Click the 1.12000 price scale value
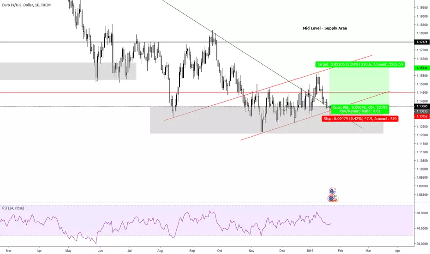Image resolution: width=430 pixels, height=254 pixels. [422, 135]
